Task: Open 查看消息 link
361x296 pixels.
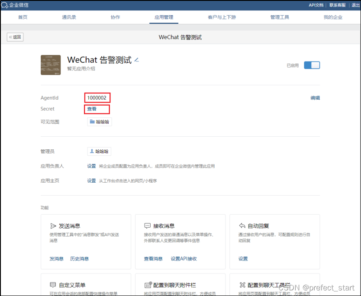Action: (153, 259)
